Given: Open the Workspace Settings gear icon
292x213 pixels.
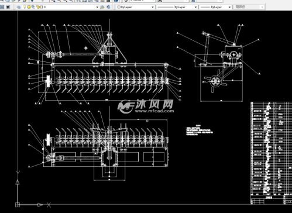Looking at the screenshot, I should pos(2,7).
